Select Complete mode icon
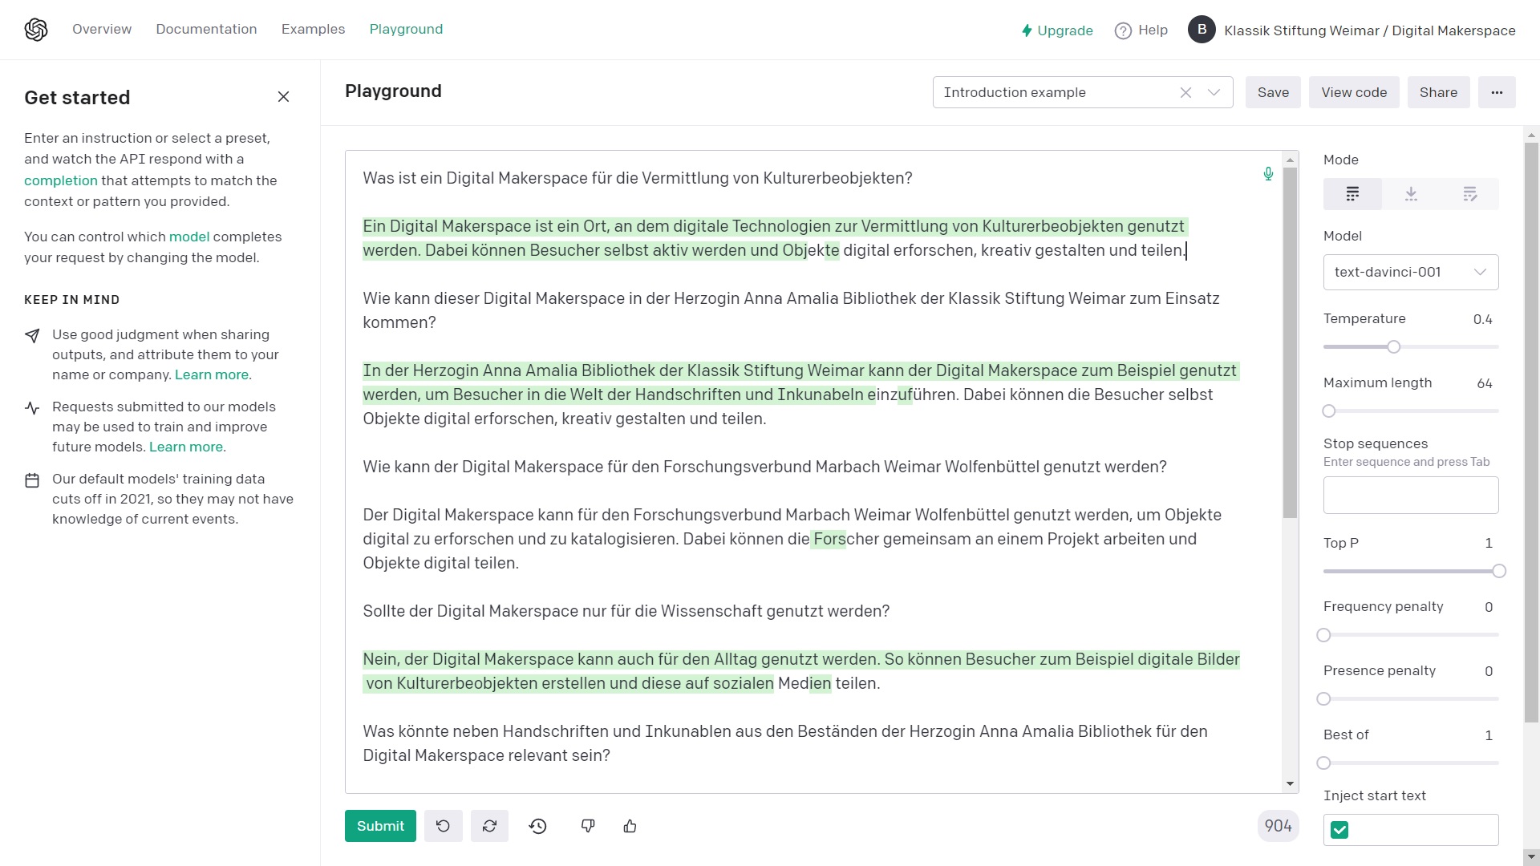Viewport: 1540px width, 866px height. tap(1352, 194)
